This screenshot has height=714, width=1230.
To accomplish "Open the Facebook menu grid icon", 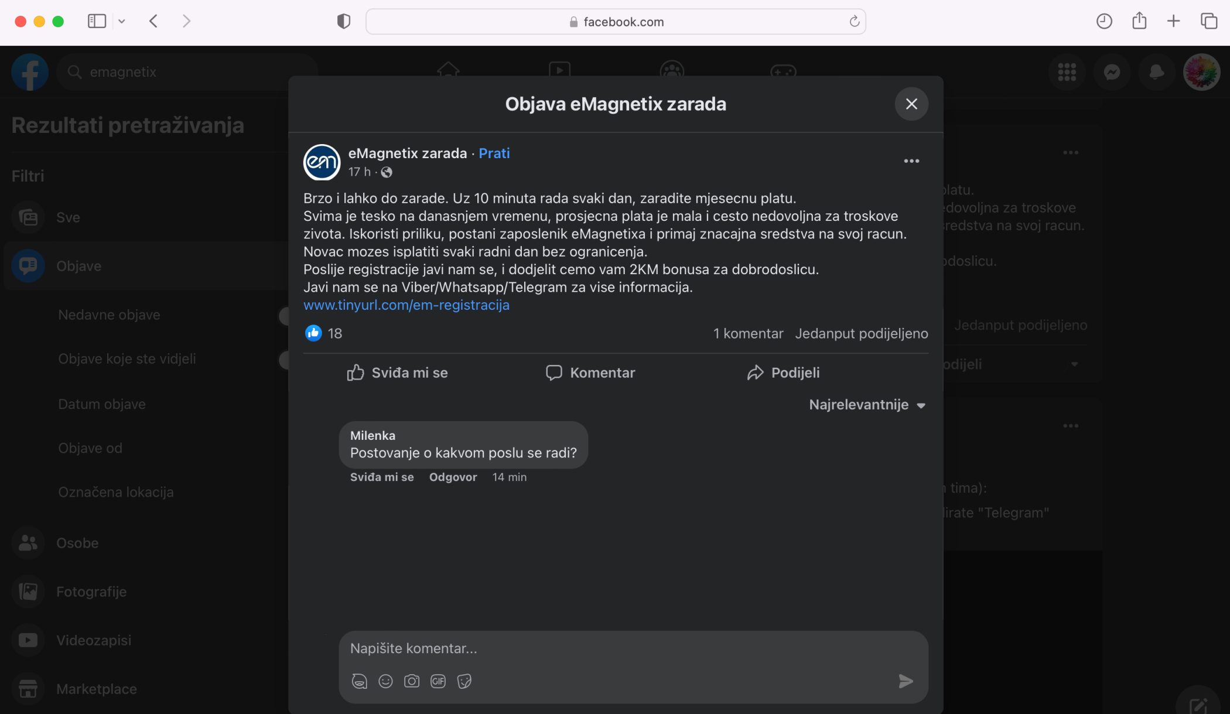I will pos(1067,72).
